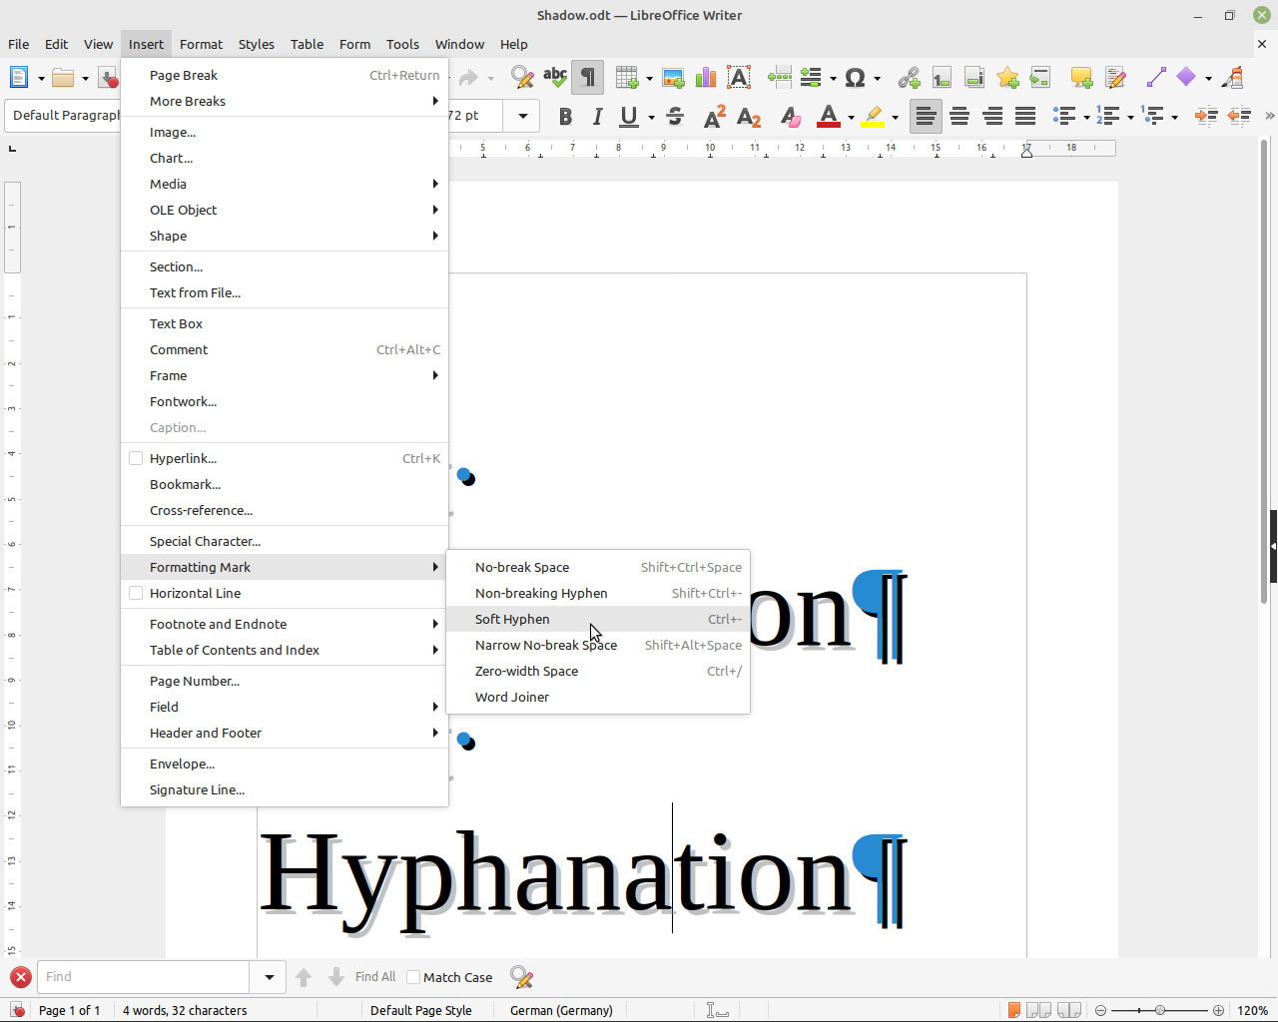Toggle align left button
The height and width of the screenshot is (1022, 1278).
(926, 117)
